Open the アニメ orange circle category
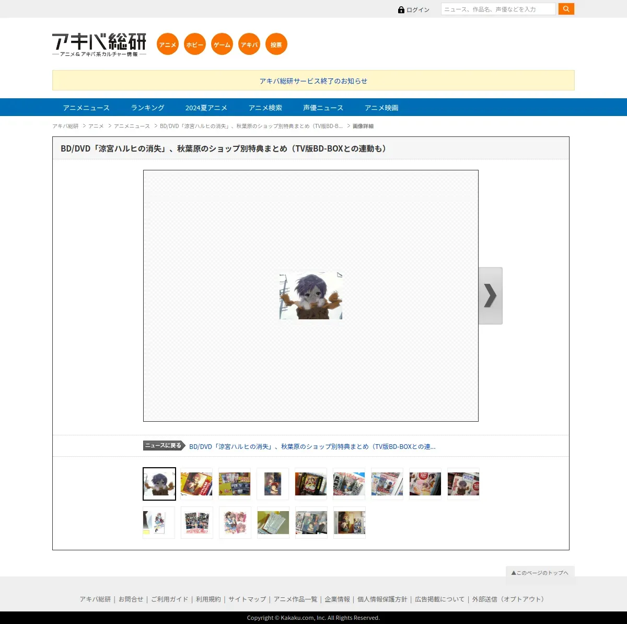 (x=168, y=44)
